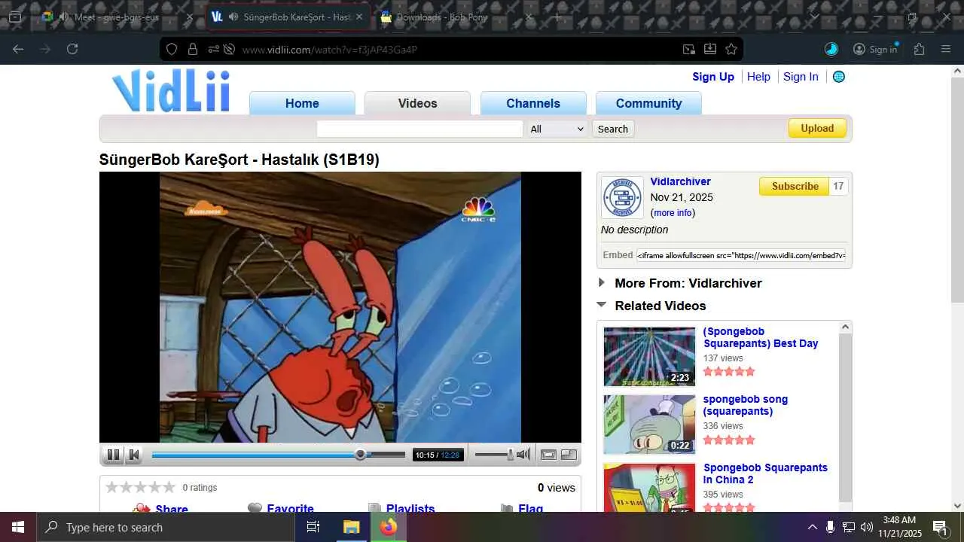Click the yellow Upload button
The width and height of the screenshot is (964, 542).
tap(817, 129)
